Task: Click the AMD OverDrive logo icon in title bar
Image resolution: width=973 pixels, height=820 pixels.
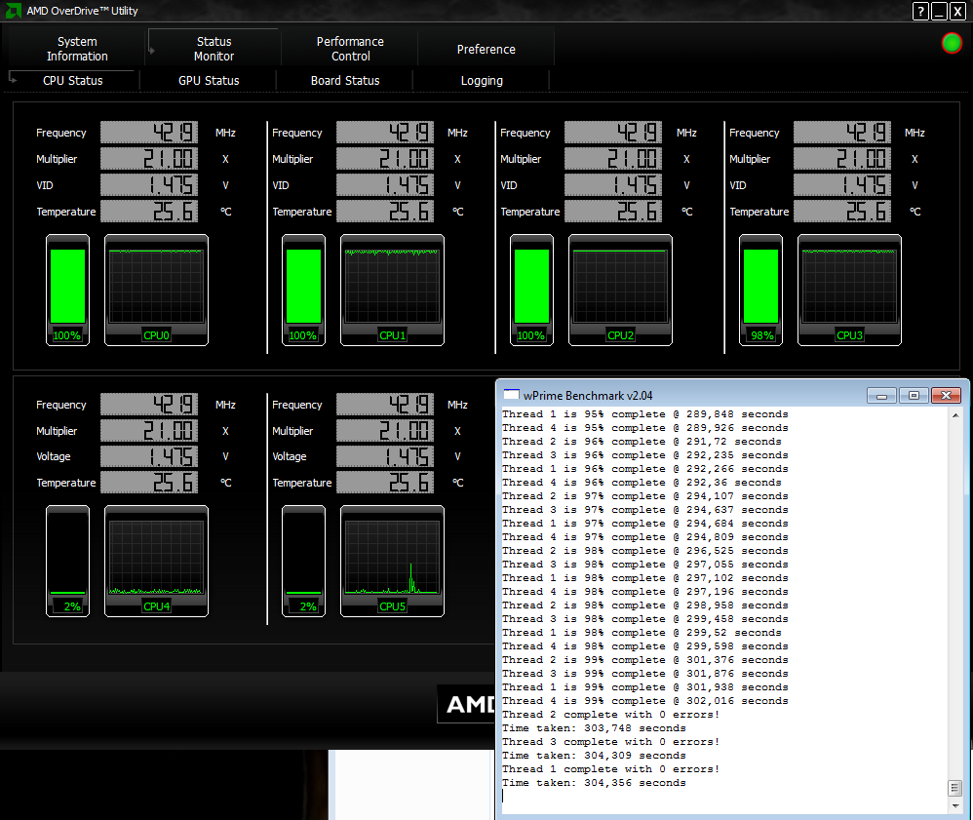Action: coord(13,11)
